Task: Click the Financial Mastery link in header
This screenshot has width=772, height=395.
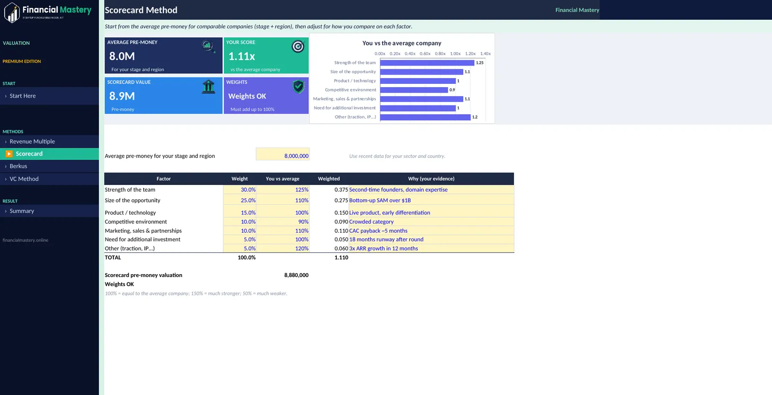Action: (577, 10)
